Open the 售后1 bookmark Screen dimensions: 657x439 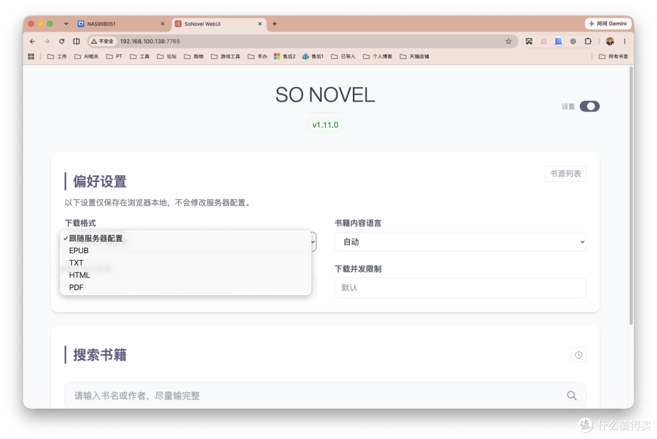(313, 56)
